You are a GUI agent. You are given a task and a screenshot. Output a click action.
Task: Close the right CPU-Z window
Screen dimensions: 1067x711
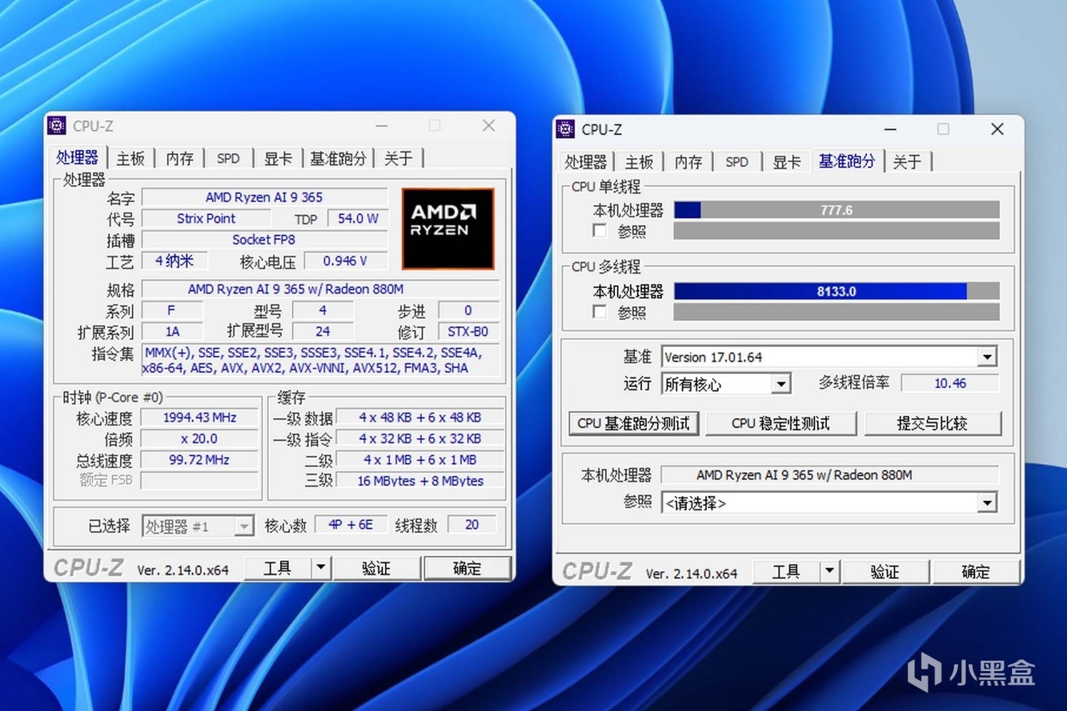pos(997,129)
